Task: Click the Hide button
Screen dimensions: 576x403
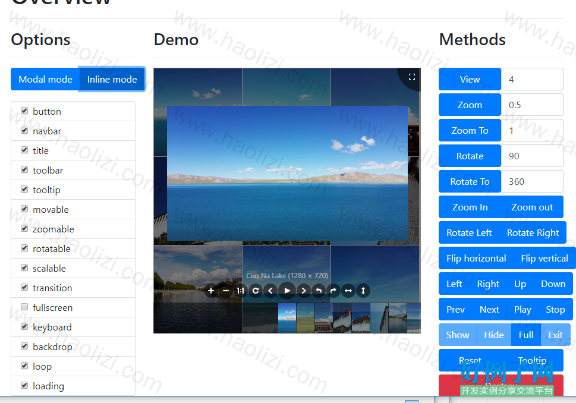Action: tap(494, 335)
